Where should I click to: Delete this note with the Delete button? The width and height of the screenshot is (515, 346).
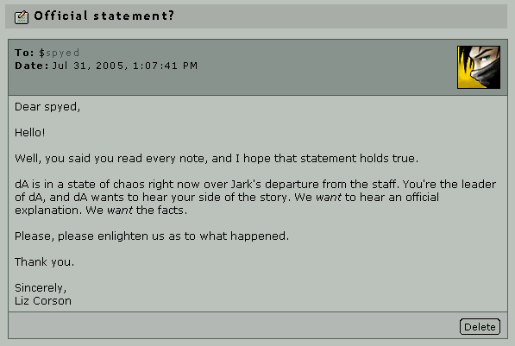pos(480,327)
